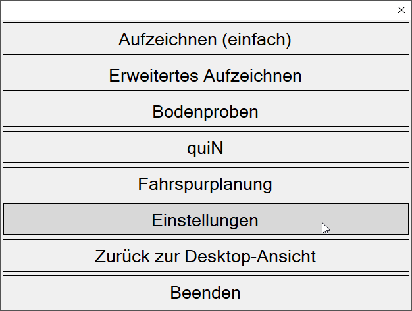The height and width of the screenshot is (311, 412).
Task: Launch the quiN module
Action: 205,148
